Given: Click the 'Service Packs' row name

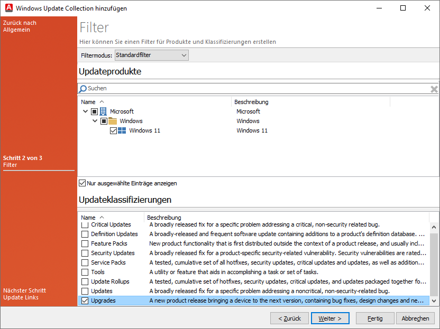Looking at the screenshot, I should tap(108, 262).
